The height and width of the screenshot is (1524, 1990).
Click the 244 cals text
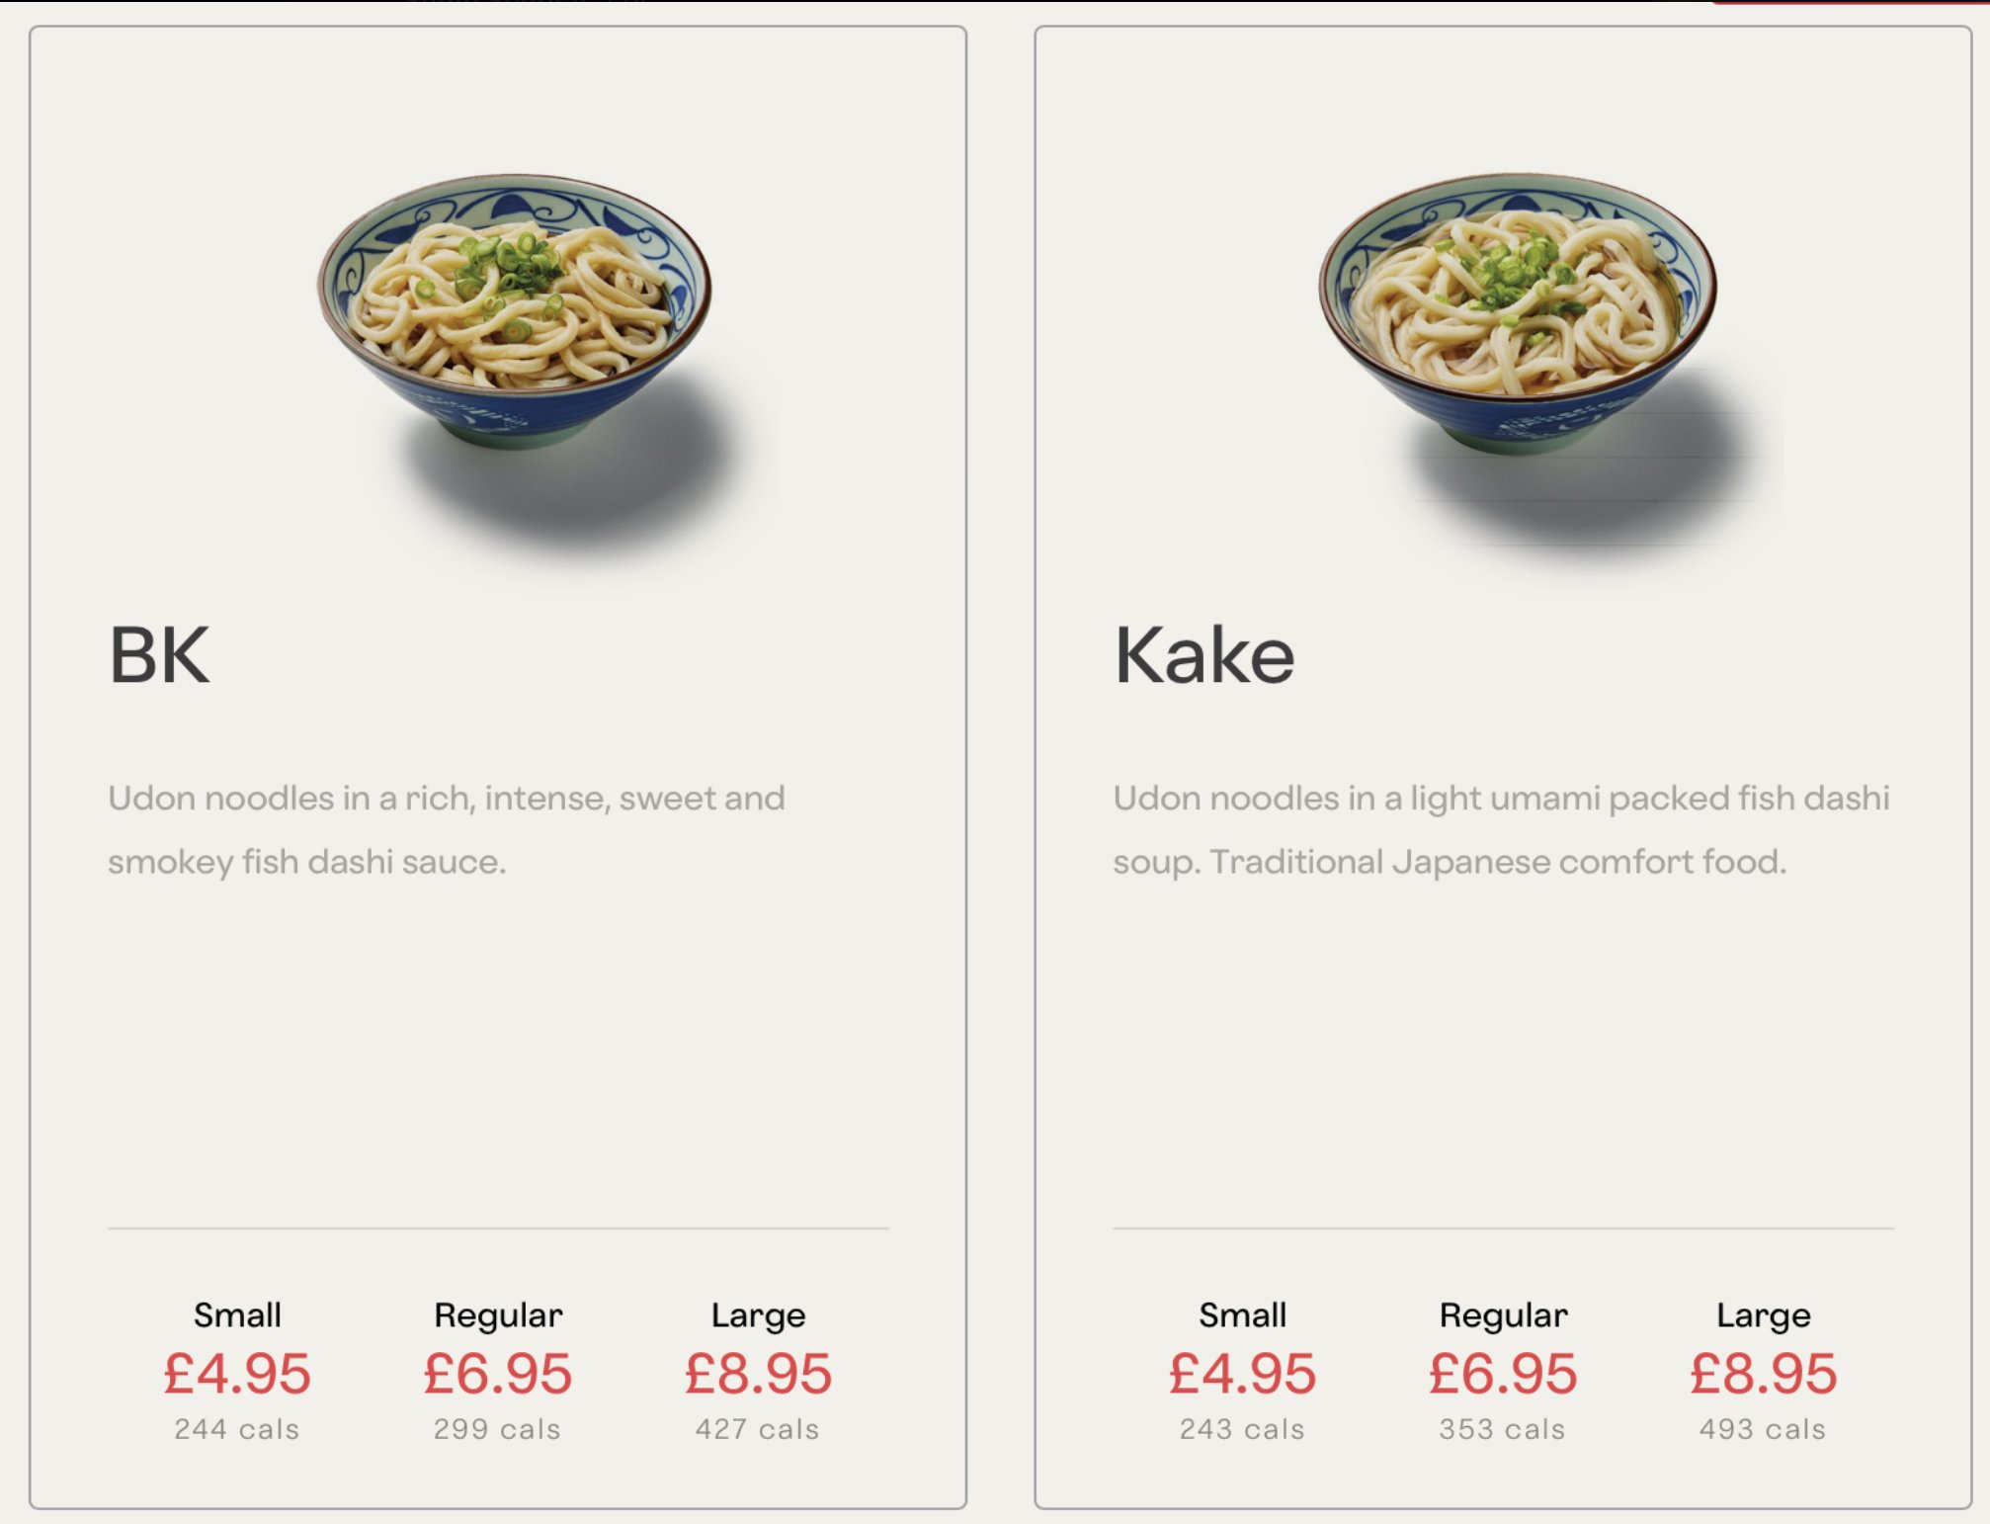[237, 1429]
